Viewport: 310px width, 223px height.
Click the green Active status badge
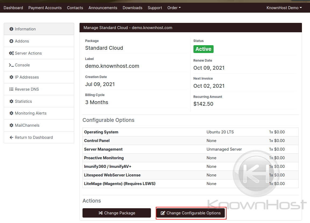click(203, 49)
